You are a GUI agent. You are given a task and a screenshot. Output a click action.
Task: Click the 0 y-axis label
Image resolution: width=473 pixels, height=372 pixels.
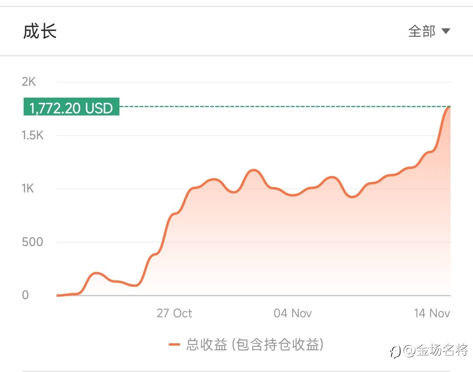(x=25, y=295)
